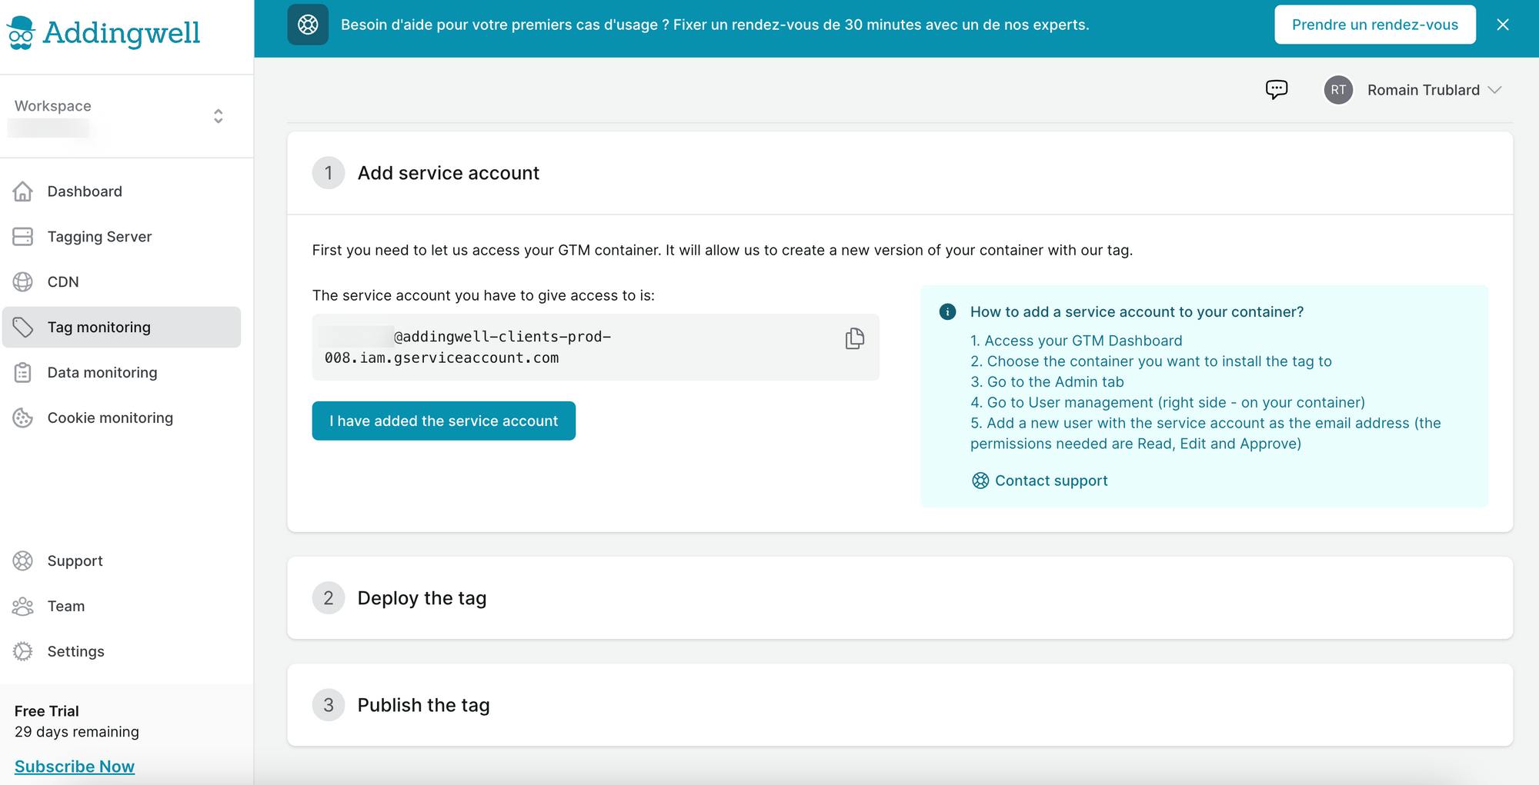Screen dimensions: 1539x785
Task: Click the service account email text box
Action: (596, 347)
